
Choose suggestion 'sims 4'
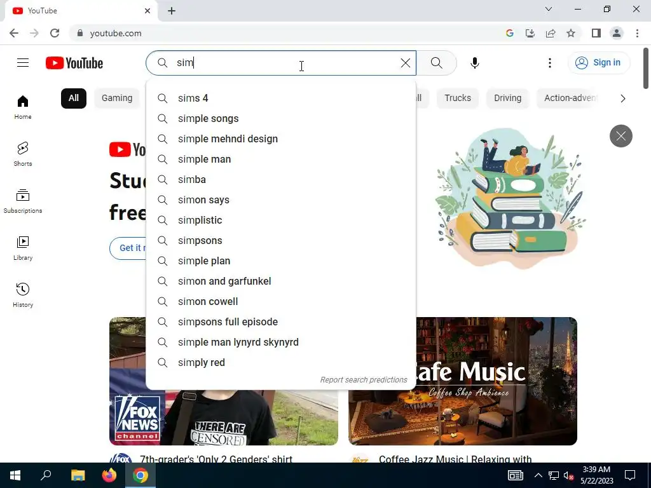280,98
